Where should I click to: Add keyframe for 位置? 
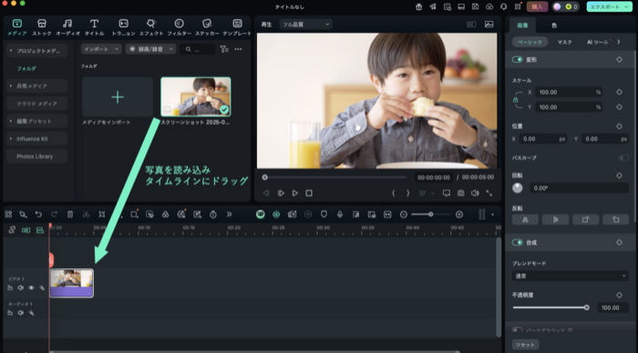(619, 126)
